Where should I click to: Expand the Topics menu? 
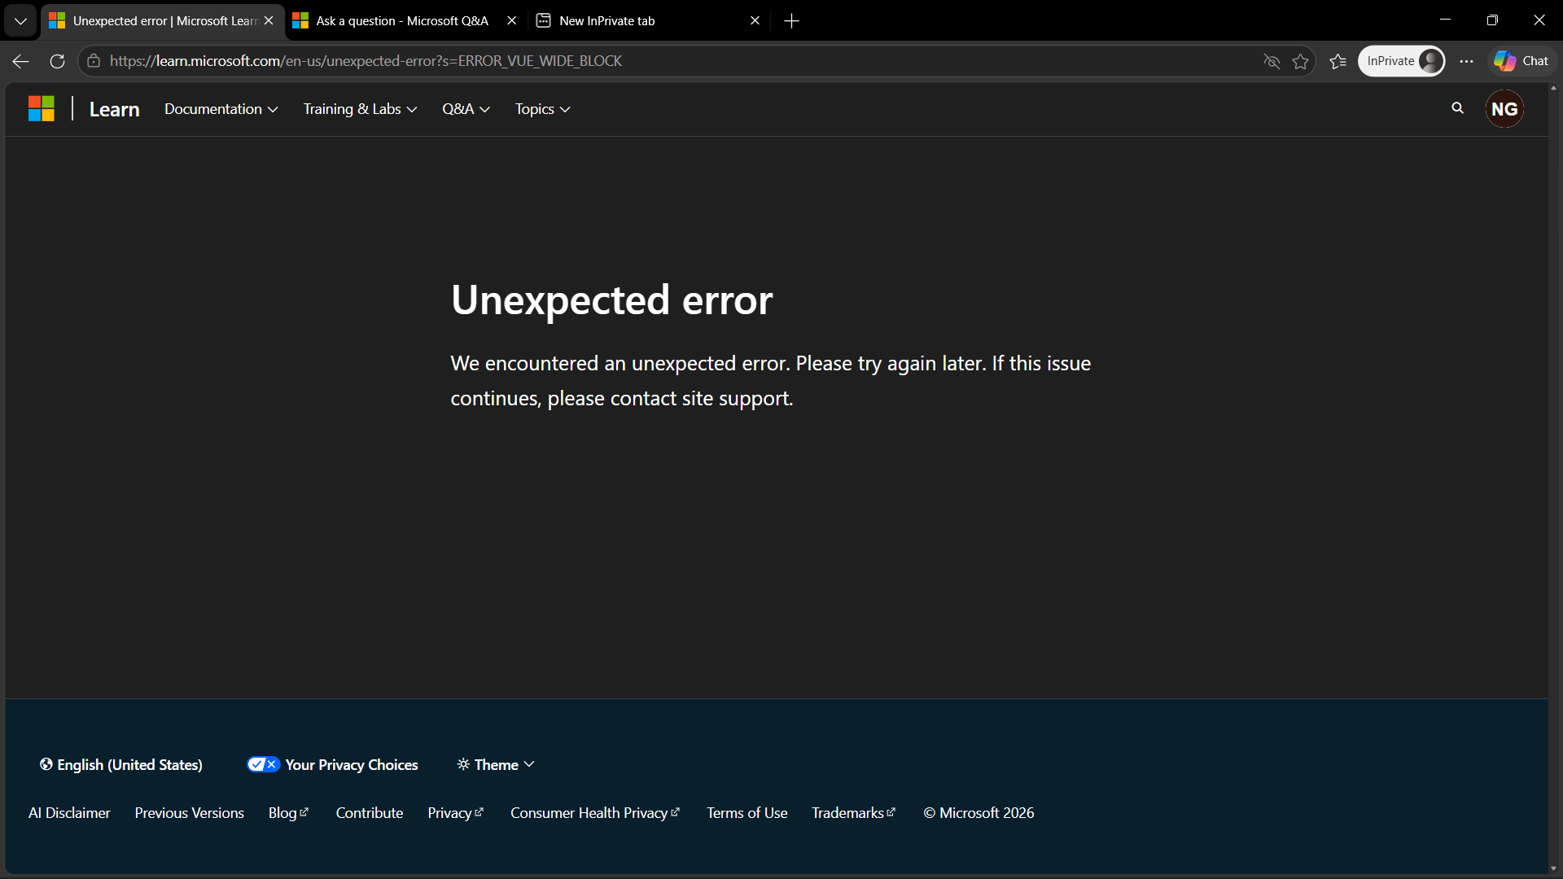[542, 109]
